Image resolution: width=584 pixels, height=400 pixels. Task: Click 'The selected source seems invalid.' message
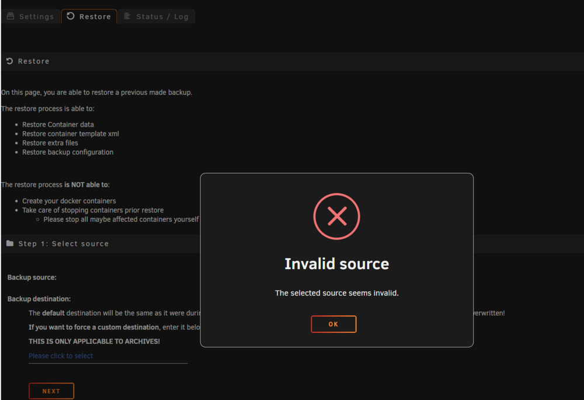pyautogui.click(x=337, y=293)
